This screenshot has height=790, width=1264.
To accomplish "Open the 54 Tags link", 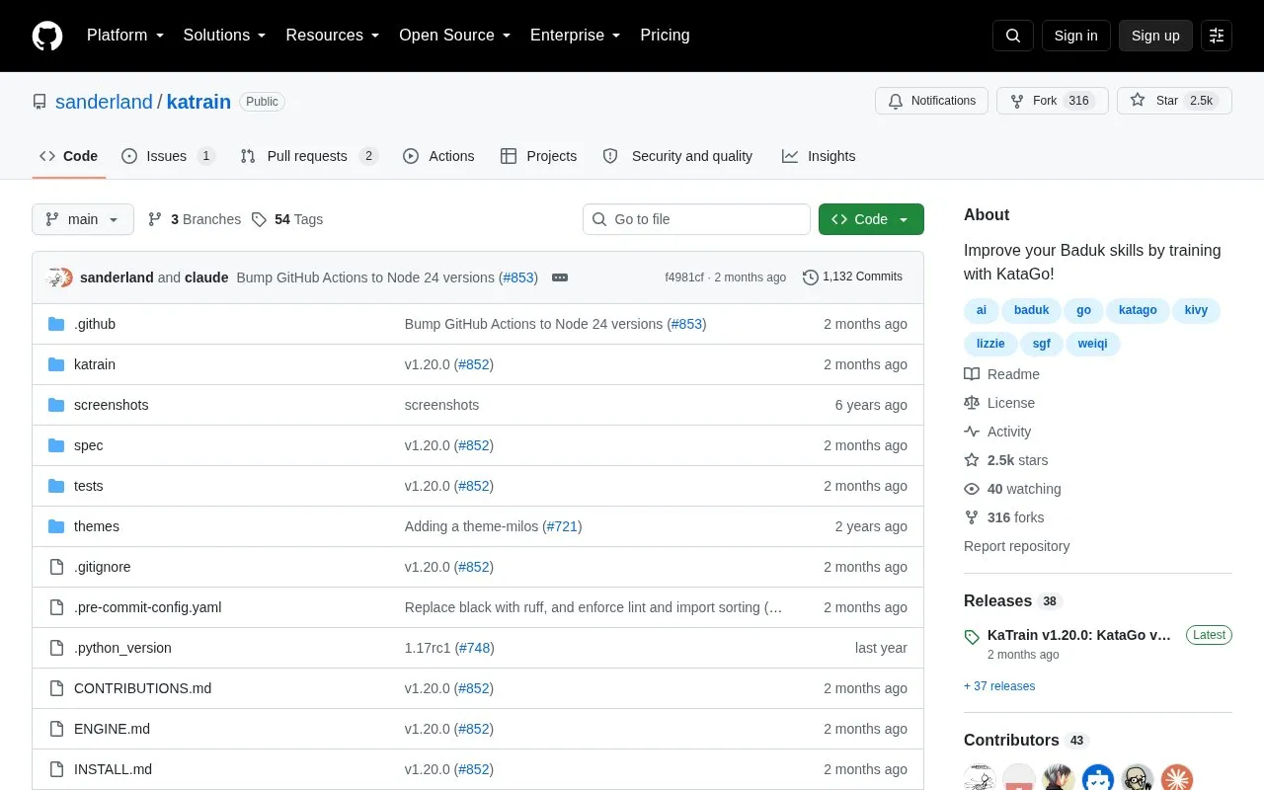I will [287, 219].
